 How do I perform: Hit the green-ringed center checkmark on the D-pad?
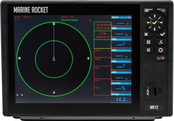(155, 23)
